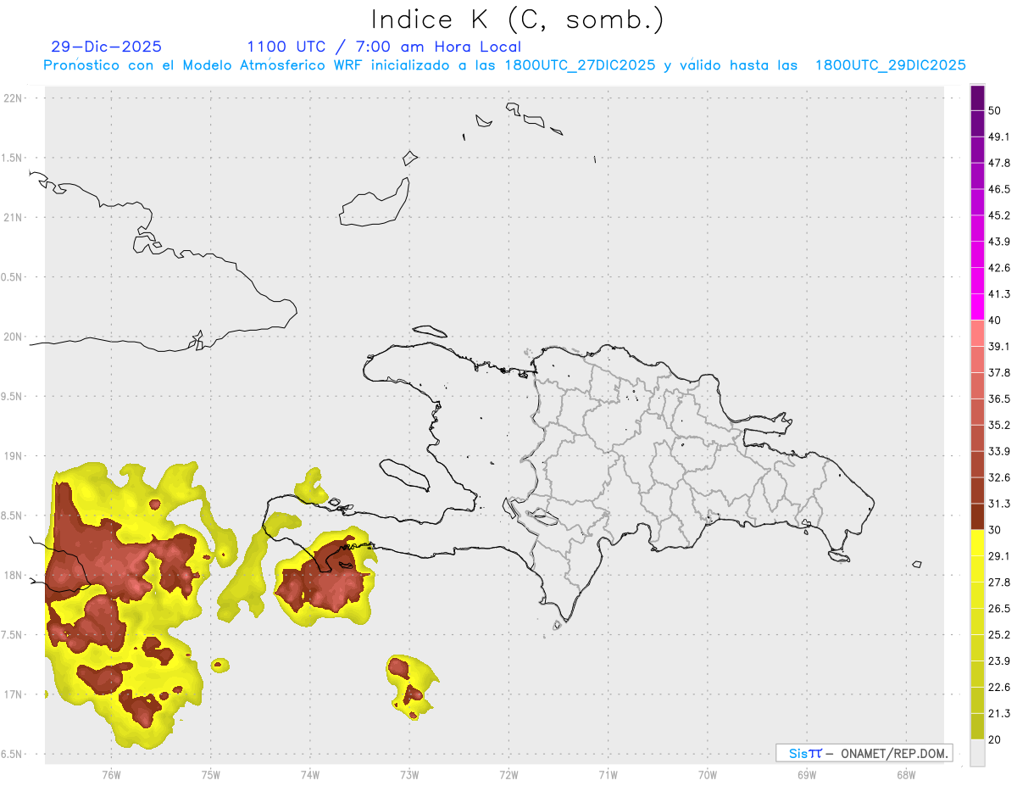The height and width of the screenshot is (786, 1017).
Task: Select the gray swatch below 20
Action: 977,752
